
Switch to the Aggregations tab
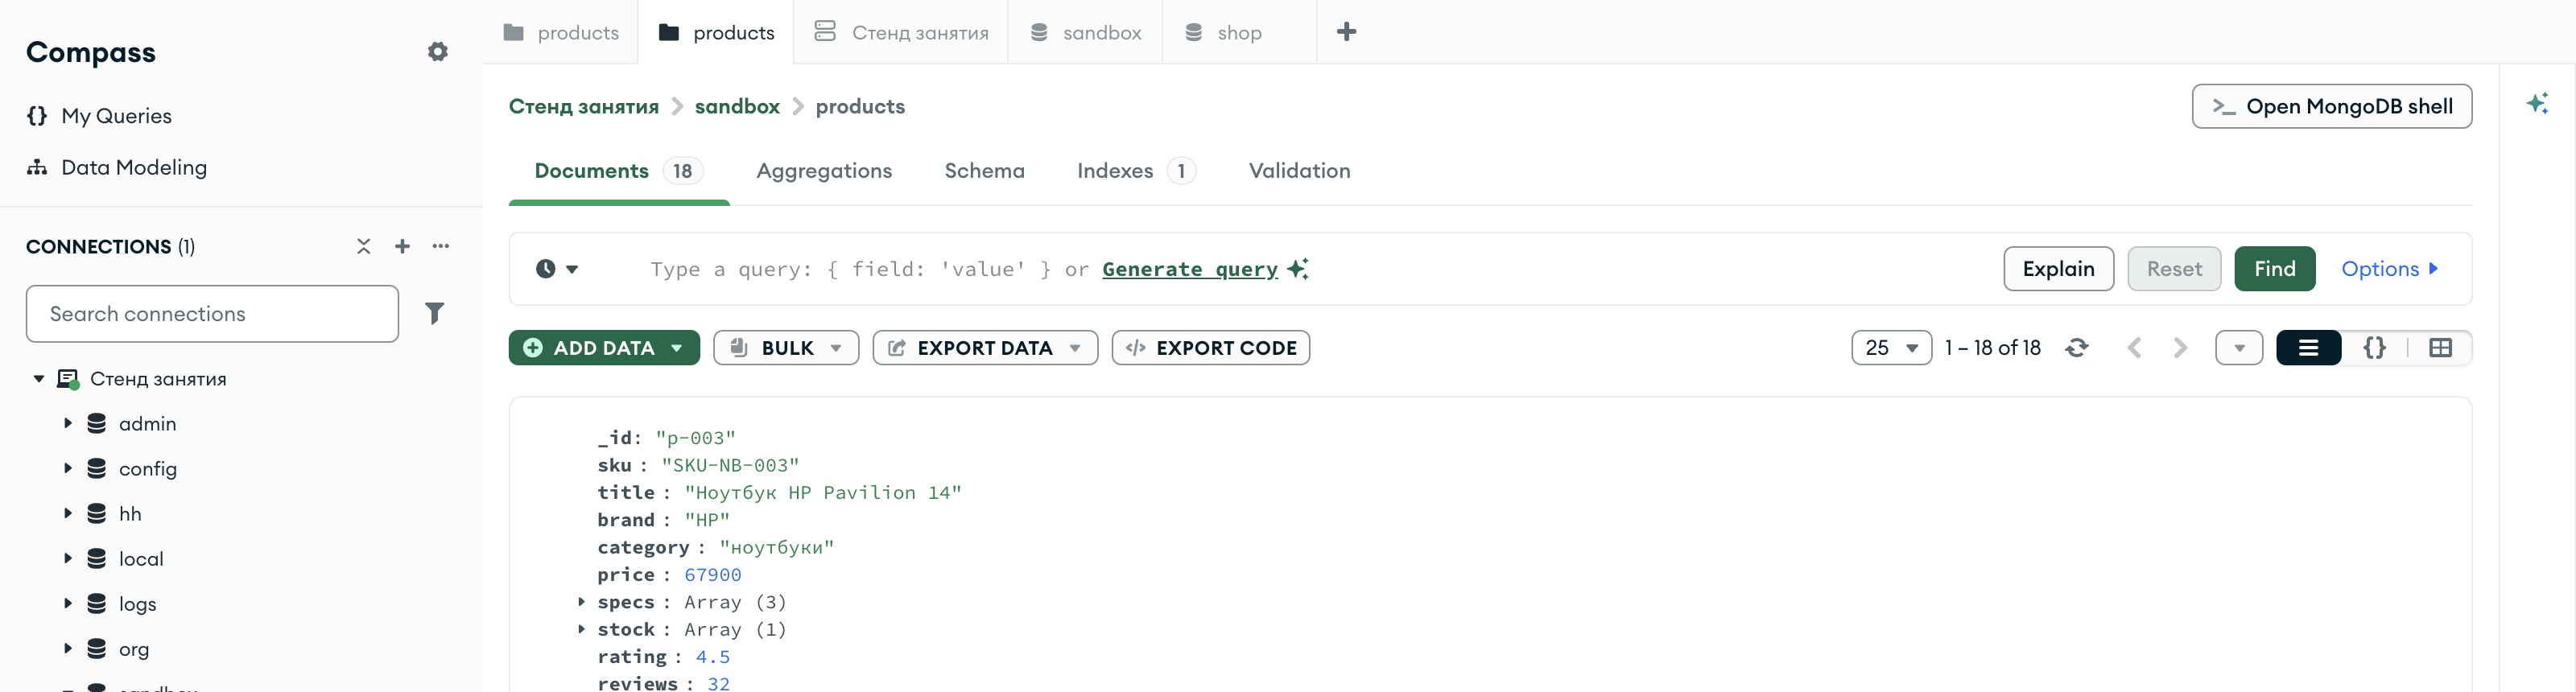click(x=824, y=171)
